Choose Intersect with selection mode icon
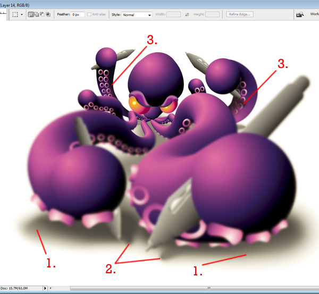319x294 pixels. (x=48, y=14)
